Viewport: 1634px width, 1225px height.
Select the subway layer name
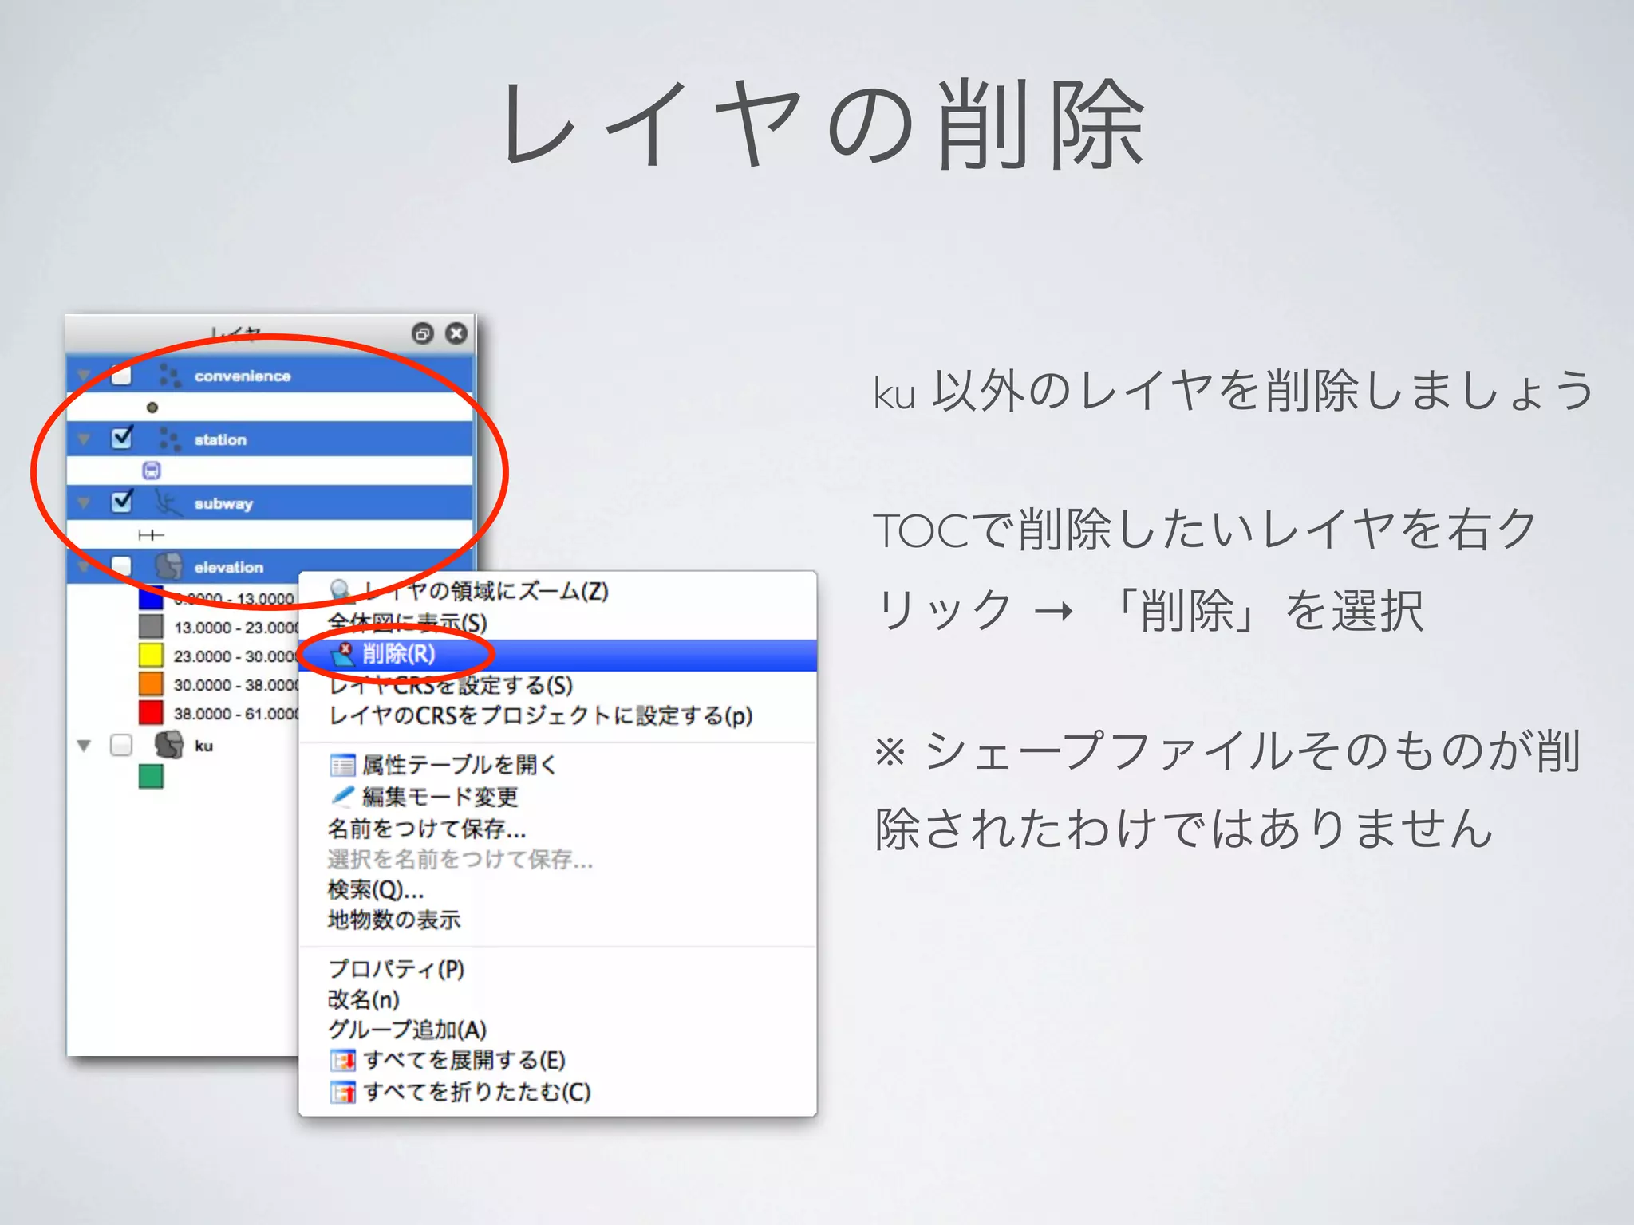[223, 503]
